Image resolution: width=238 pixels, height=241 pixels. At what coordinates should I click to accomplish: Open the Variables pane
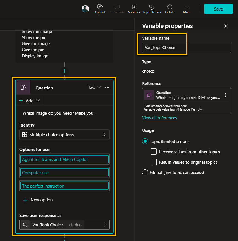tap(134, 9)
